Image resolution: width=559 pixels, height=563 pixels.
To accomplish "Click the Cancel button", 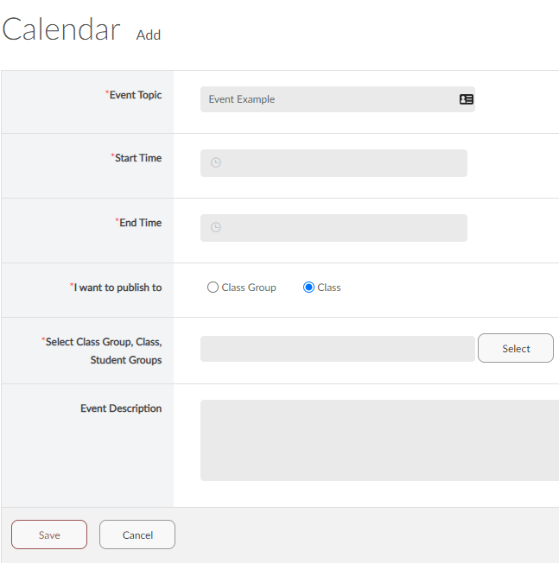I will (x=137, y=535).
